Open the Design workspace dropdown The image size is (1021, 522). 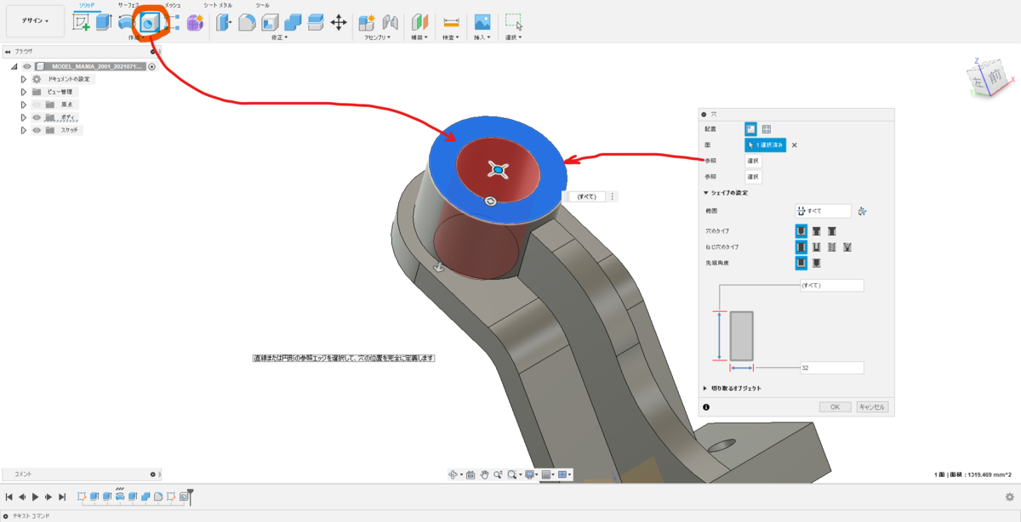[35, 20]
